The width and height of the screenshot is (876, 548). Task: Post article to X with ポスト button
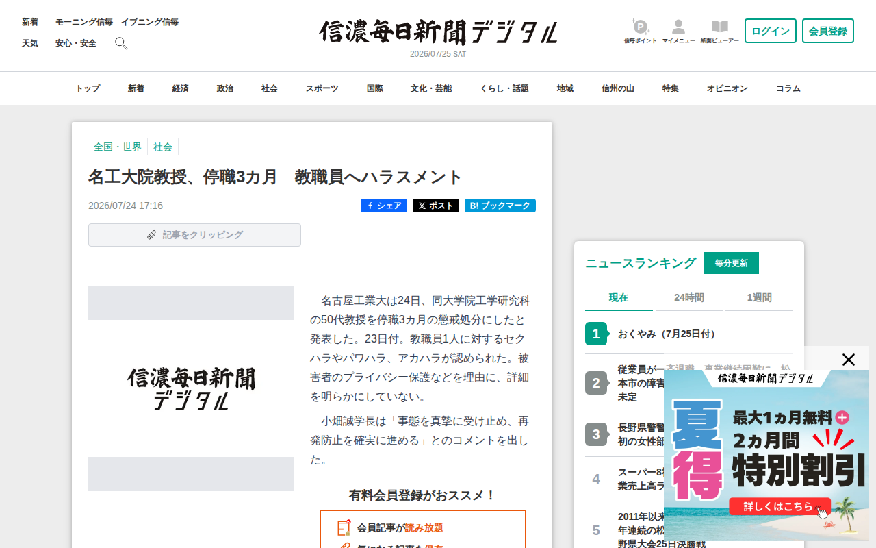(436, 206)
